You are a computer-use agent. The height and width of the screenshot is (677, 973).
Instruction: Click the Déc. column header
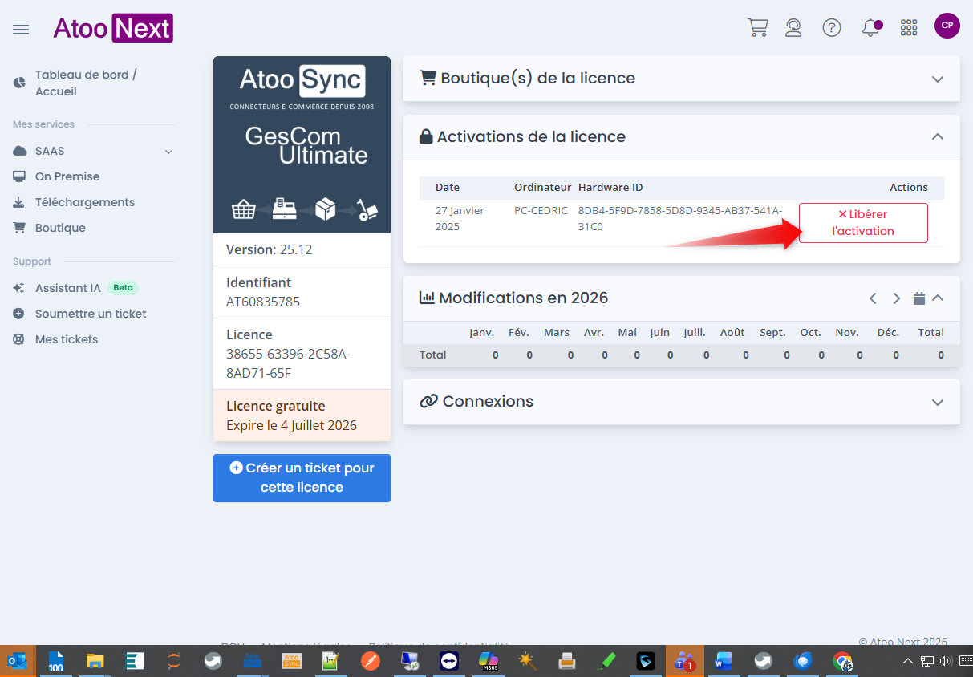(888, 333)
